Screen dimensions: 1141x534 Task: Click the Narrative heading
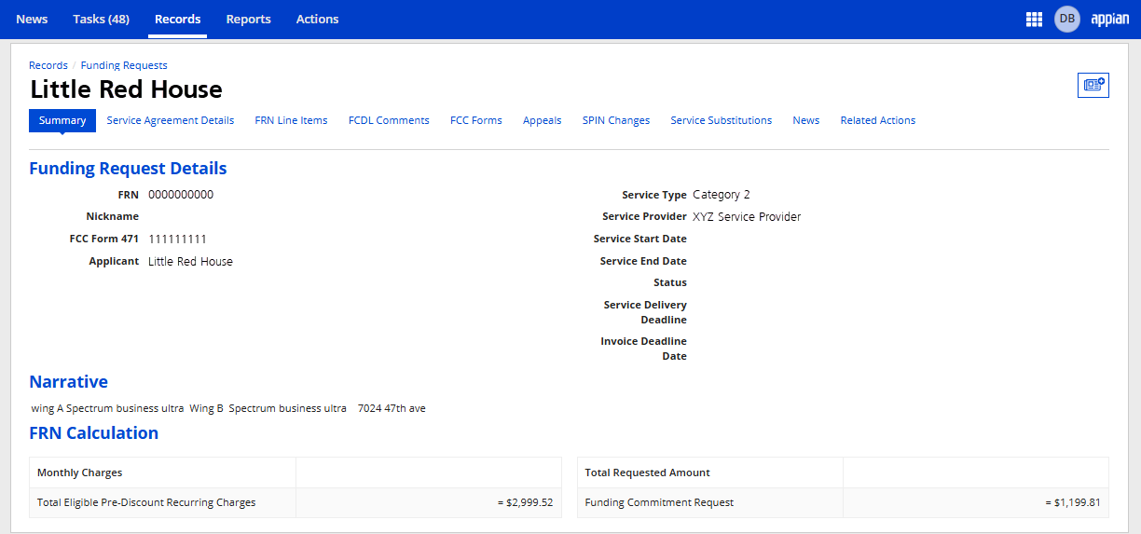tap(68, 382)
